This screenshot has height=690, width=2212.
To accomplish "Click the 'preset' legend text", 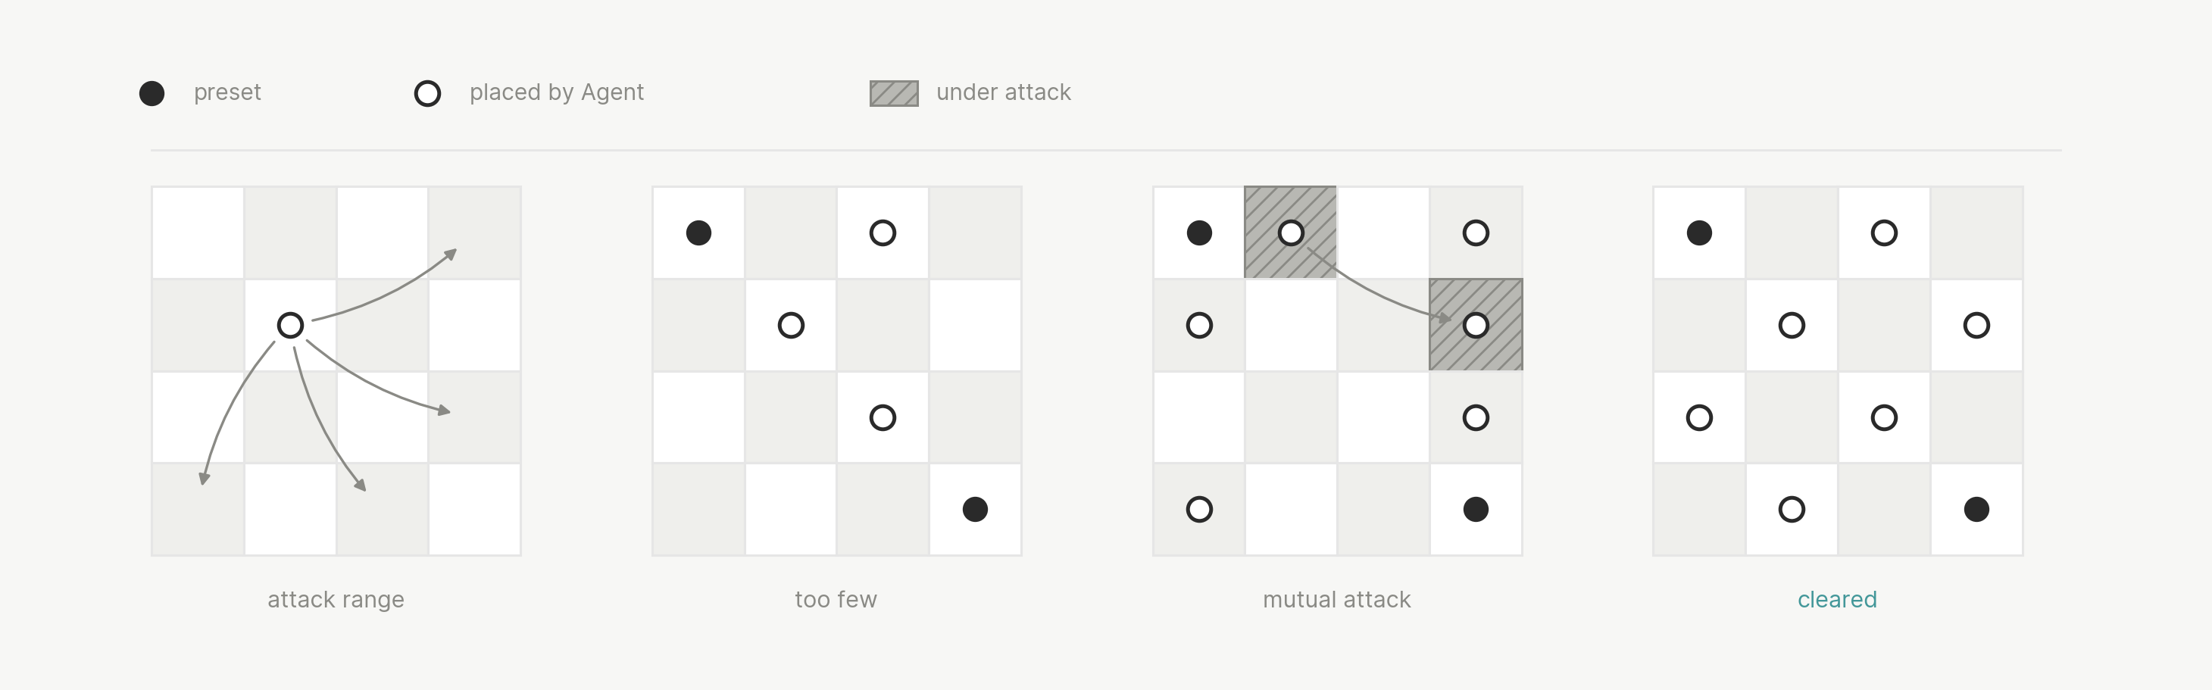I will [x=227, y=92].
